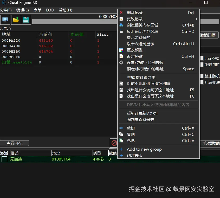This screenshot has height=198, width=220.
Task: Click the 地址 column header in results
Action: pyautogui.click(x=18, y=34)
